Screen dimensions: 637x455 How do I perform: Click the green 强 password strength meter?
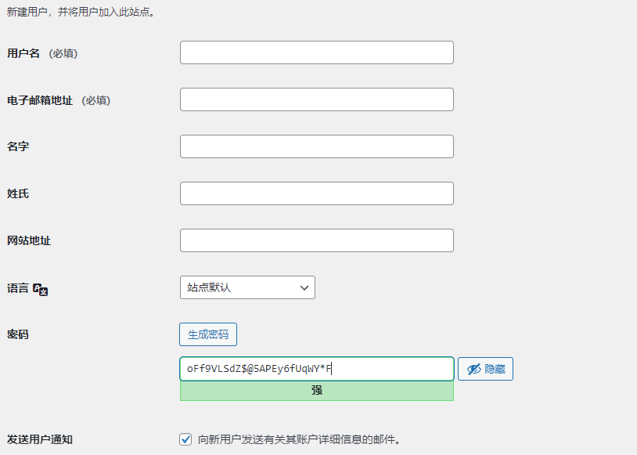316,392
